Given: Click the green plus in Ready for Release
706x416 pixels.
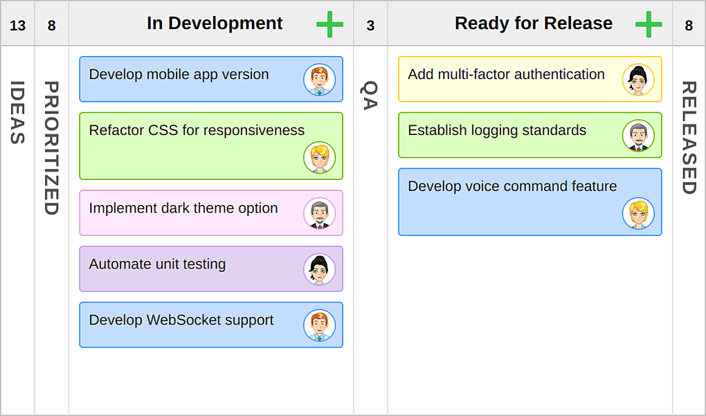Looking at the screenshot, I should pos(649,25).
